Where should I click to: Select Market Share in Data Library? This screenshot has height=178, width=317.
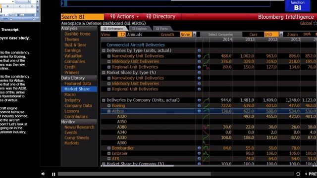(x=79, y=89)
